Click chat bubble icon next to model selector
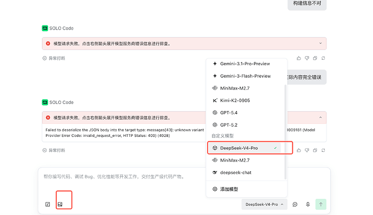The height and width of the screenshot is (215, 373). click(295, 204)
